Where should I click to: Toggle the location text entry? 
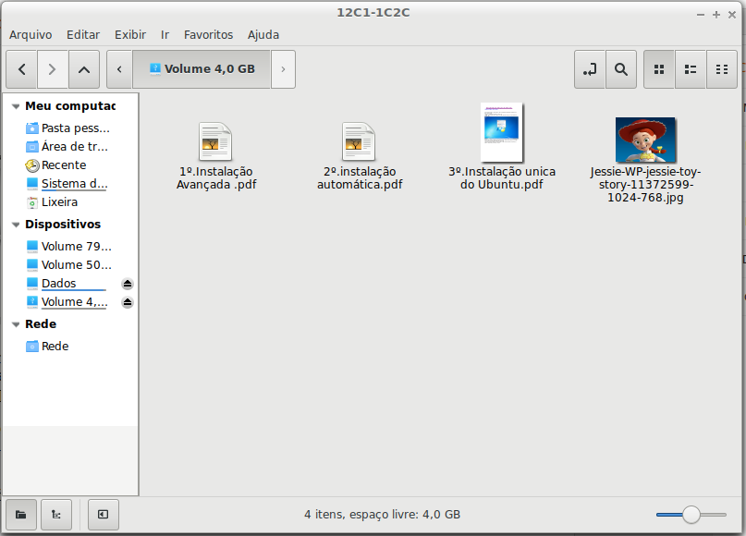coord(589,69)
